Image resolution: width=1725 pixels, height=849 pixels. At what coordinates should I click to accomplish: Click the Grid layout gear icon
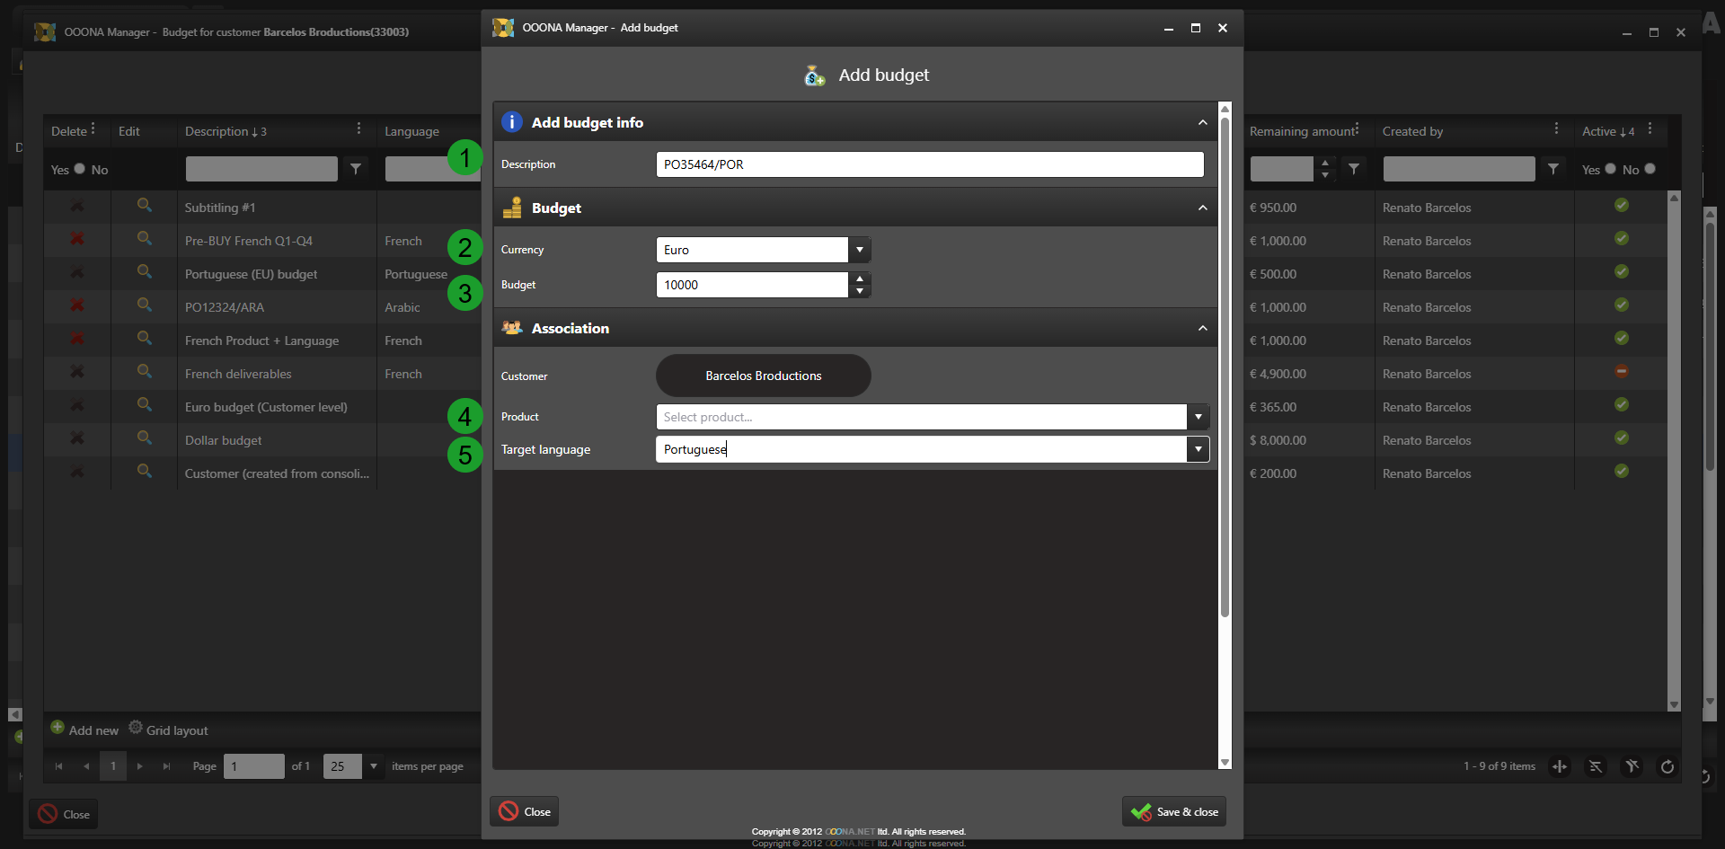(x=136, y=728)
